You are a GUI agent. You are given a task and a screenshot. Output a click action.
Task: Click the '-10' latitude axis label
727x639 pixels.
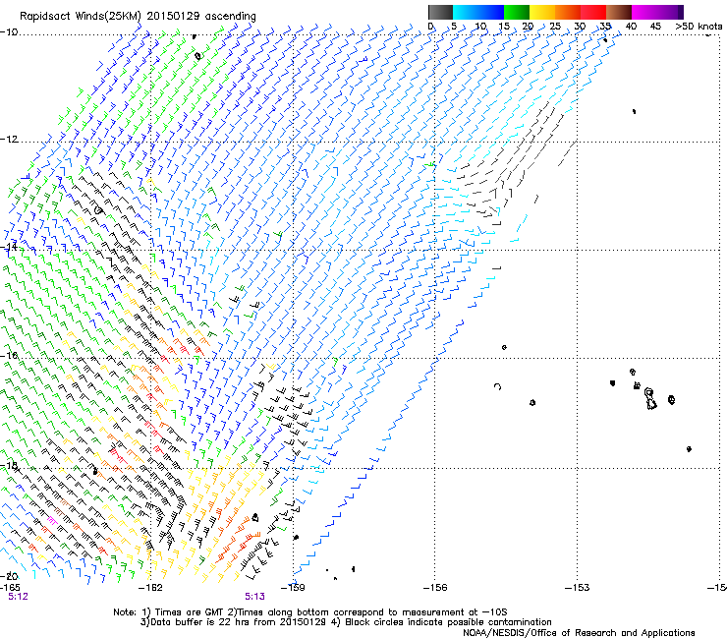pyautogui.click(x=9, y=32)
